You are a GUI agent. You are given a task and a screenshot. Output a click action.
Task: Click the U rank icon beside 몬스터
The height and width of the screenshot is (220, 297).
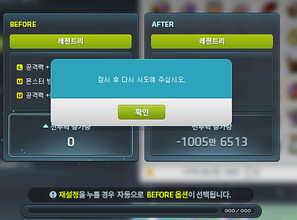20,81
